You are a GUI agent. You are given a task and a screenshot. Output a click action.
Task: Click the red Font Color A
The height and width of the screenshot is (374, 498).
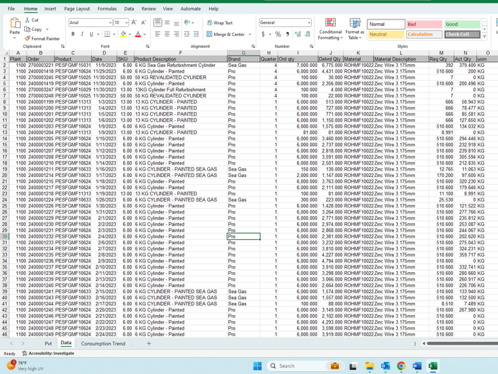[x=138, y=34]
